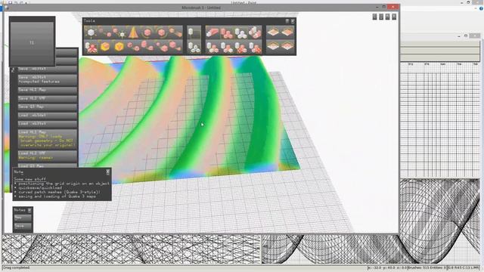Click the Tools panel pin icon
484x272 pixels.
pyautogui.click(x=287, y=21)
